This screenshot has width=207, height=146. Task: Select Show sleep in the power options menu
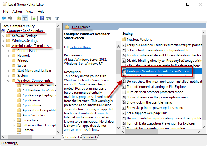[x=155, y=108]
